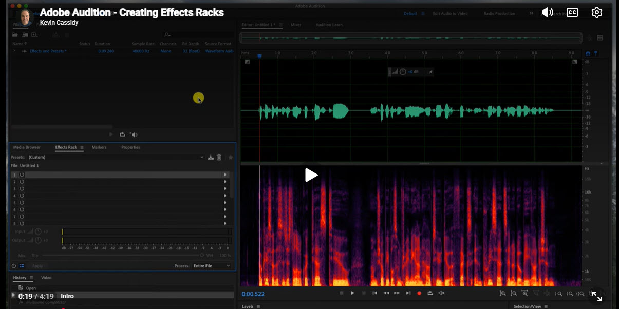Play the video with the center play button
619x309 pixels.
311,175
